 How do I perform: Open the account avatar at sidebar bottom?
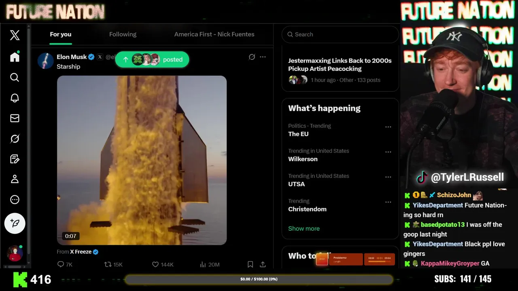(15, 253)
